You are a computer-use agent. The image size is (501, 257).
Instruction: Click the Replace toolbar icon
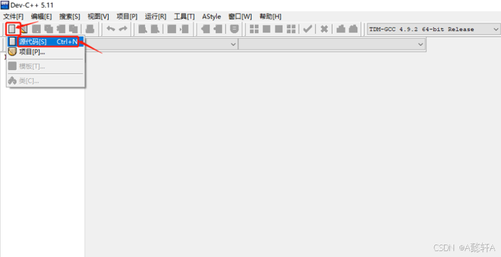(x=155, y=29)
